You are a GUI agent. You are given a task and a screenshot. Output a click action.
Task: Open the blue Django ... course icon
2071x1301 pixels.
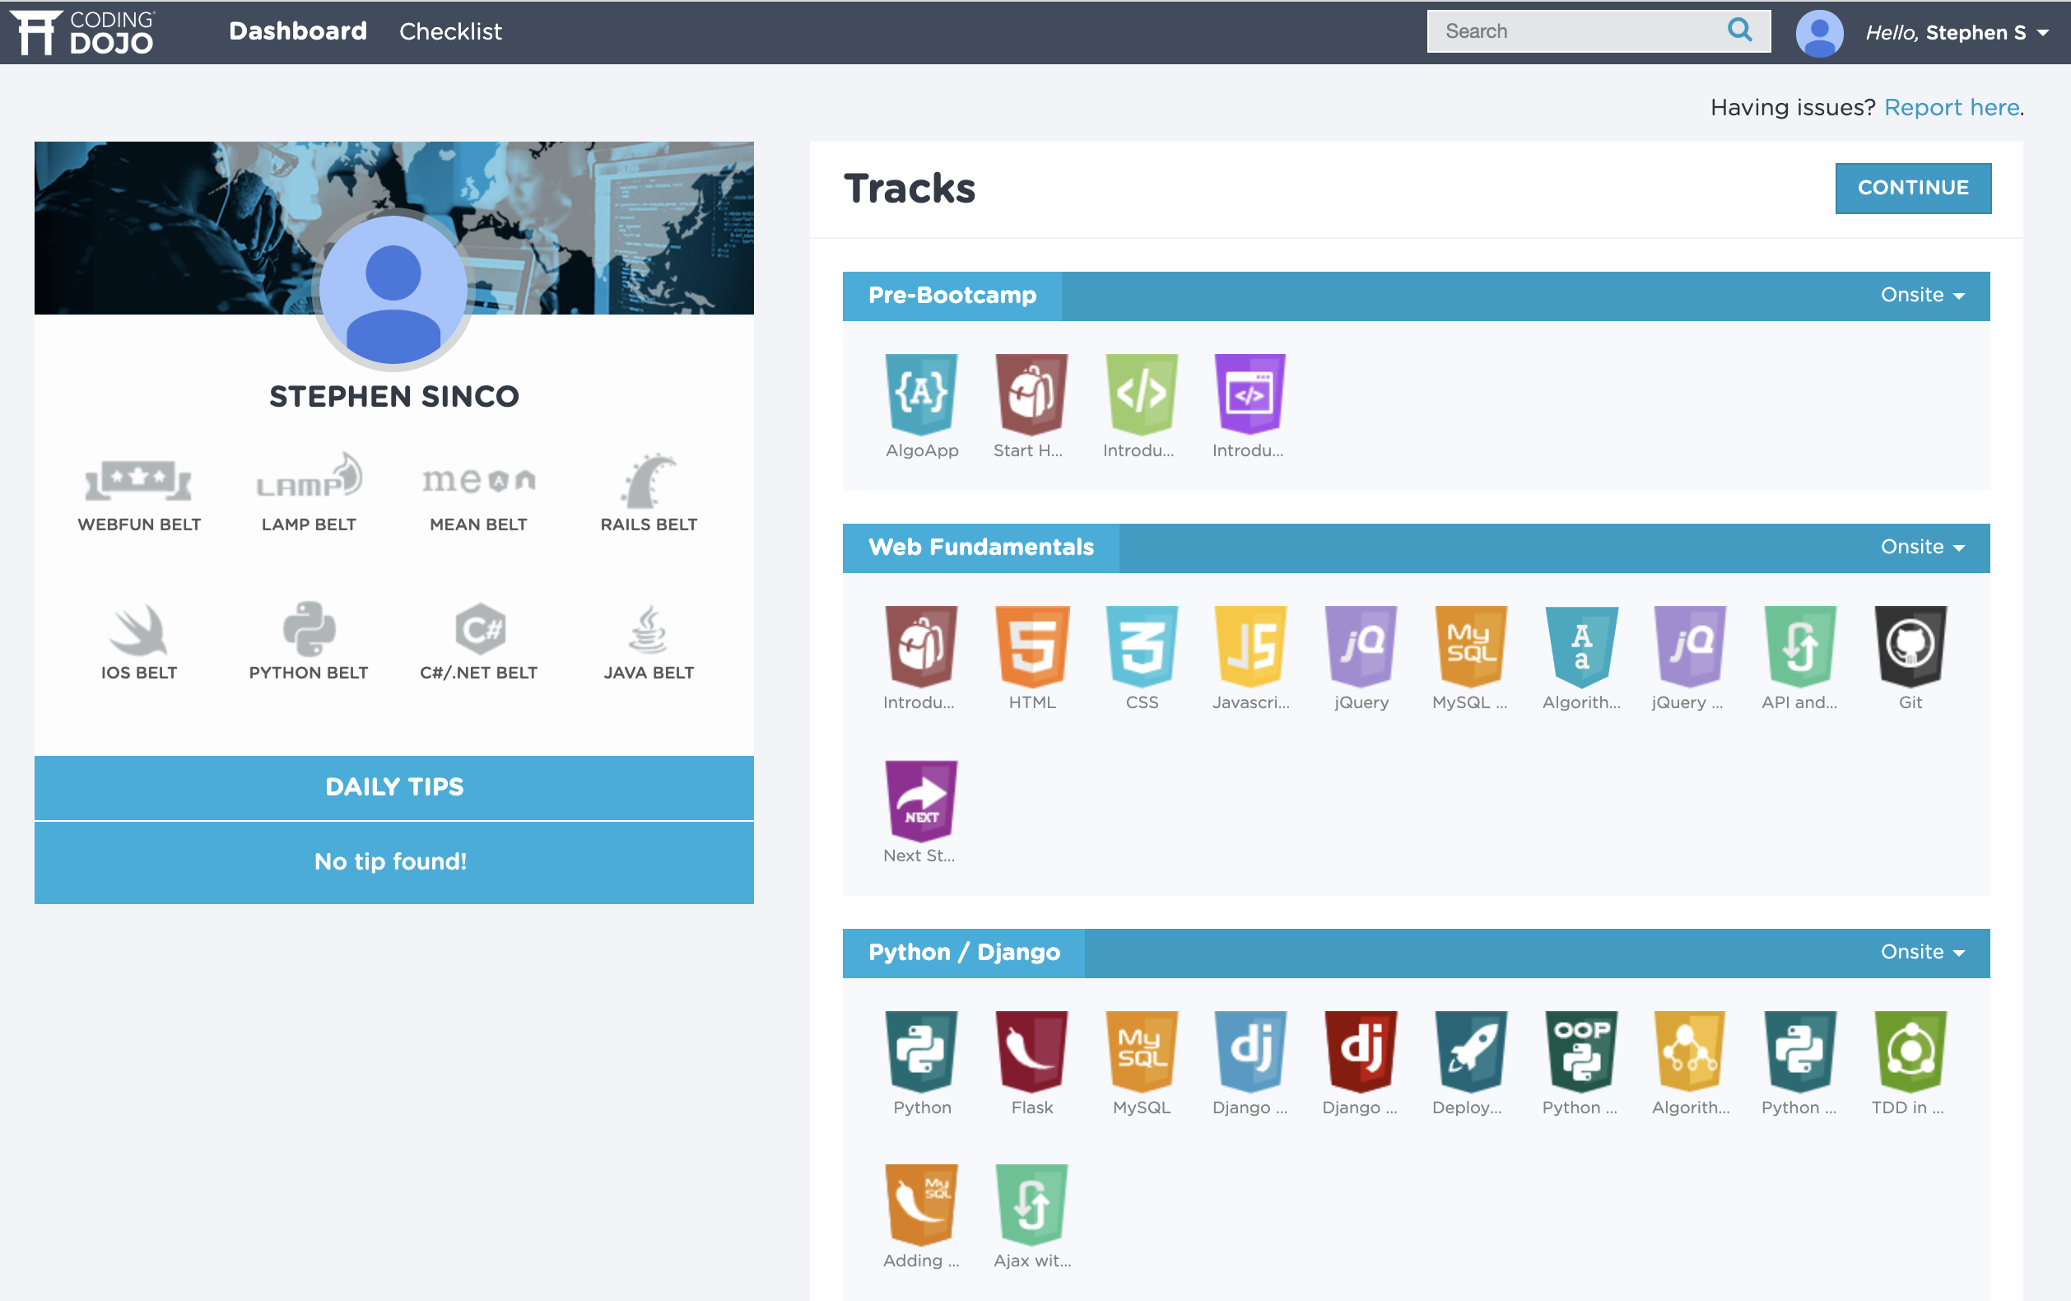click(x=1250, y=1052)
